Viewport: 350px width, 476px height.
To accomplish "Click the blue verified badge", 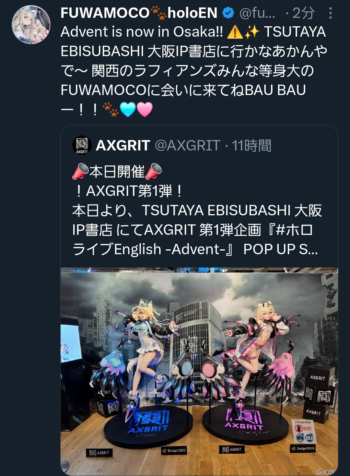I will (x=228, y=13).
